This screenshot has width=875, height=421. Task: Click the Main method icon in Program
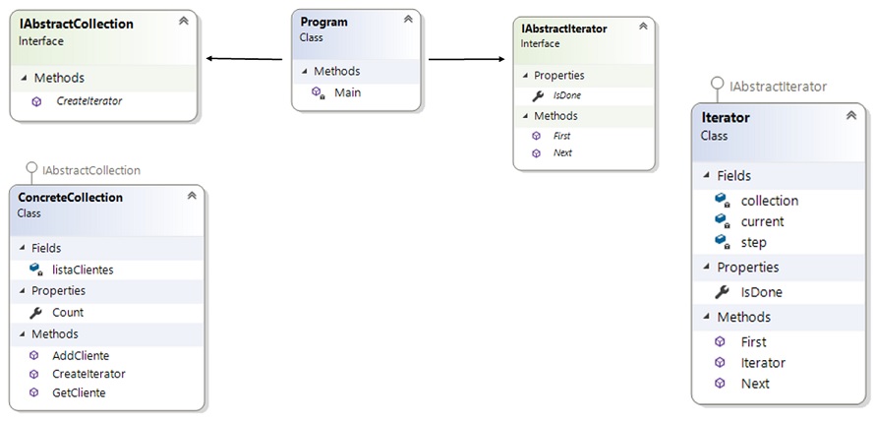coord(319,92)
